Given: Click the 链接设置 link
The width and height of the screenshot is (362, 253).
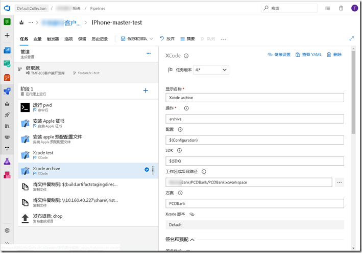Looking at the screenshot, I should coord(279,55).
